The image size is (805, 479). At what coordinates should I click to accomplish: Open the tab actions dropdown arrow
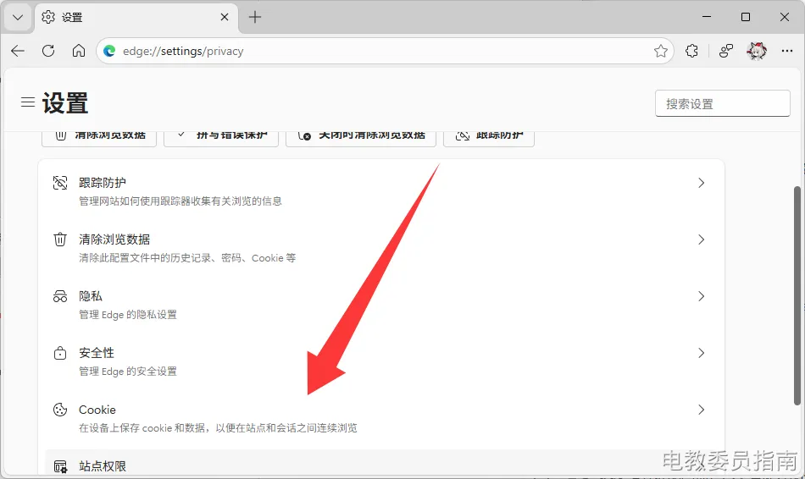pos(17,17)
